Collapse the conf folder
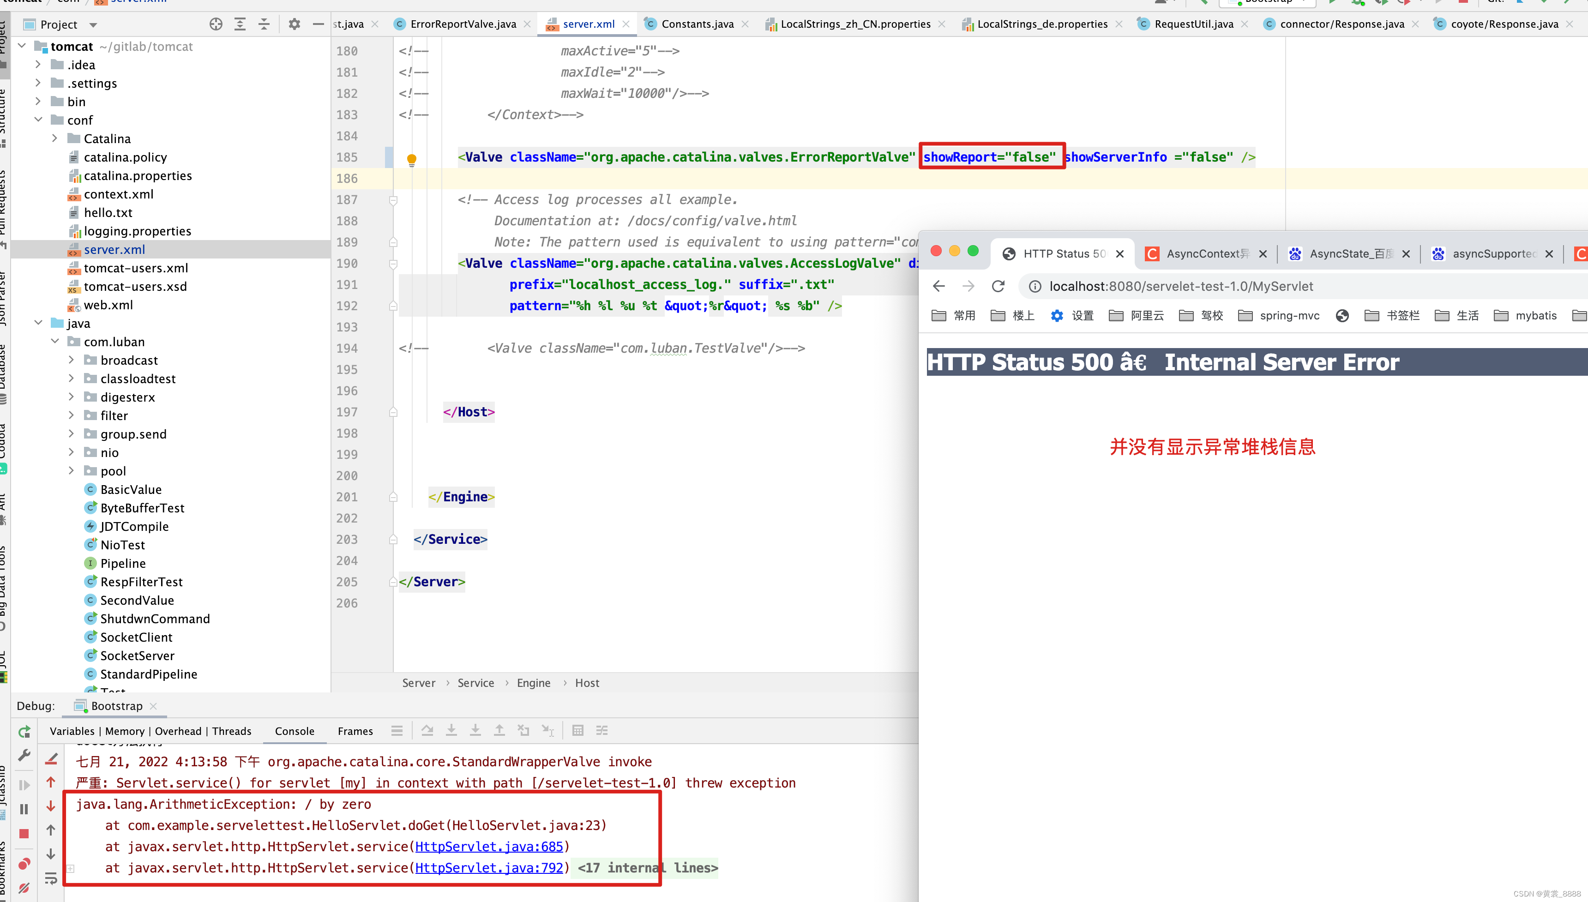 38,120
